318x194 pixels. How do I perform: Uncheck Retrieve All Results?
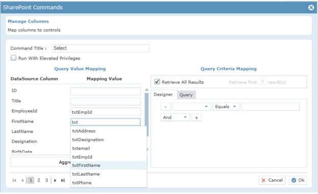(x=157, y=81)
